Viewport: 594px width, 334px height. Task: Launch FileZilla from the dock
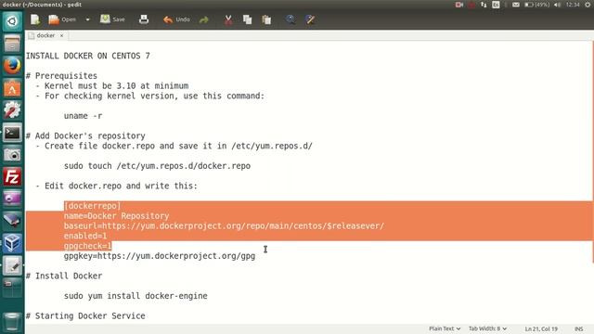(12, 177)
